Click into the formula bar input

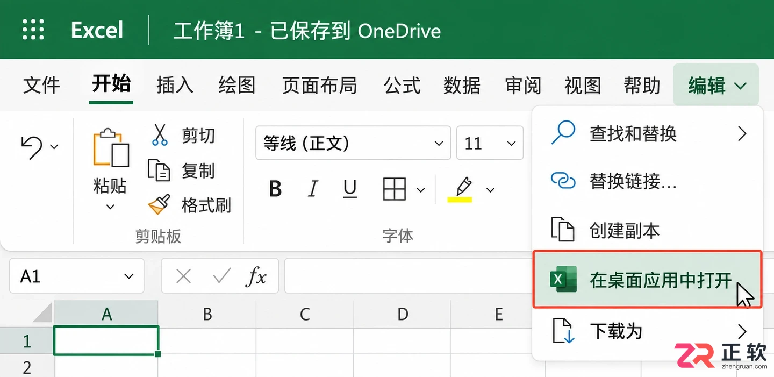tap(408, 276)
